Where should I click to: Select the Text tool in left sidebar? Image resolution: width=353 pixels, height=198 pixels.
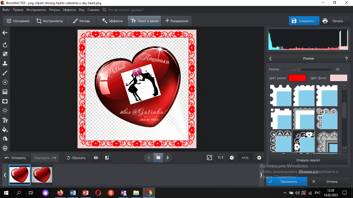5,120
